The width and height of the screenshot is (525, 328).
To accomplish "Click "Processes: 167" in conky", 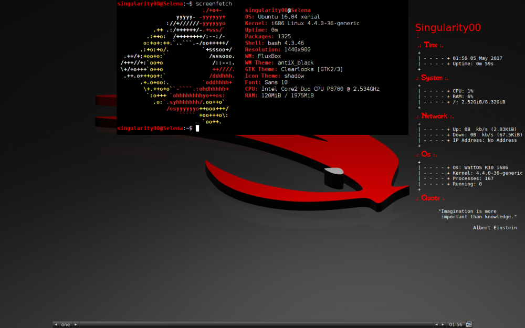I will click(473, 178).
